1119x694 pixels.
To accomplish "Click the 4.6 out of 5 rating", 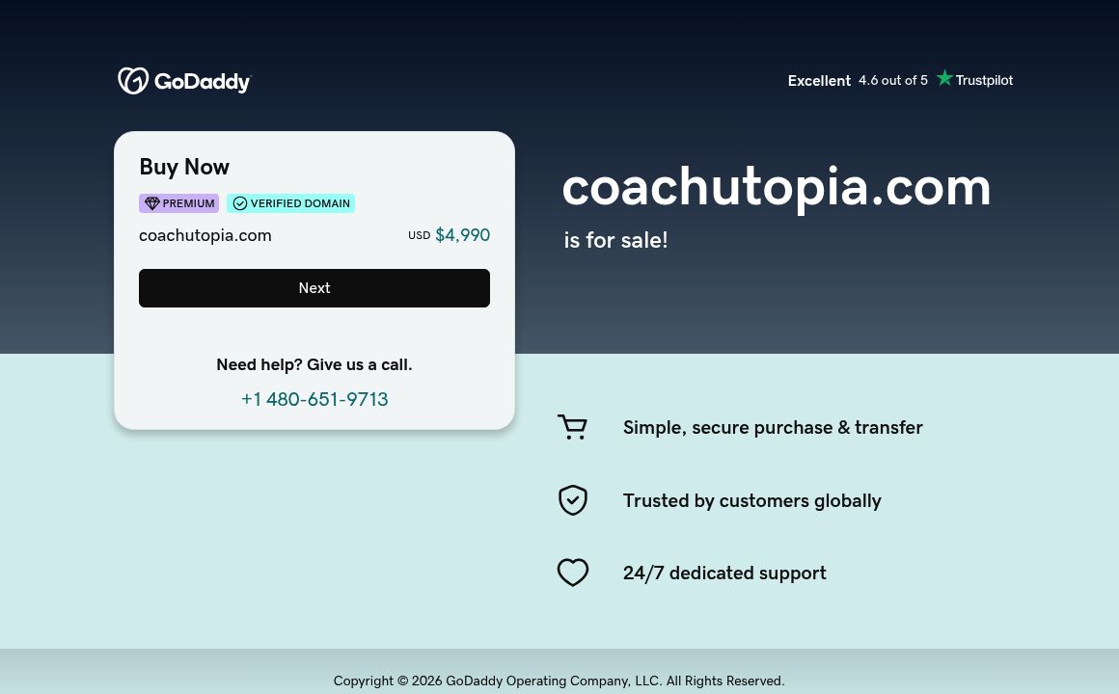I will pyautogui.click(x=892, y=80).
